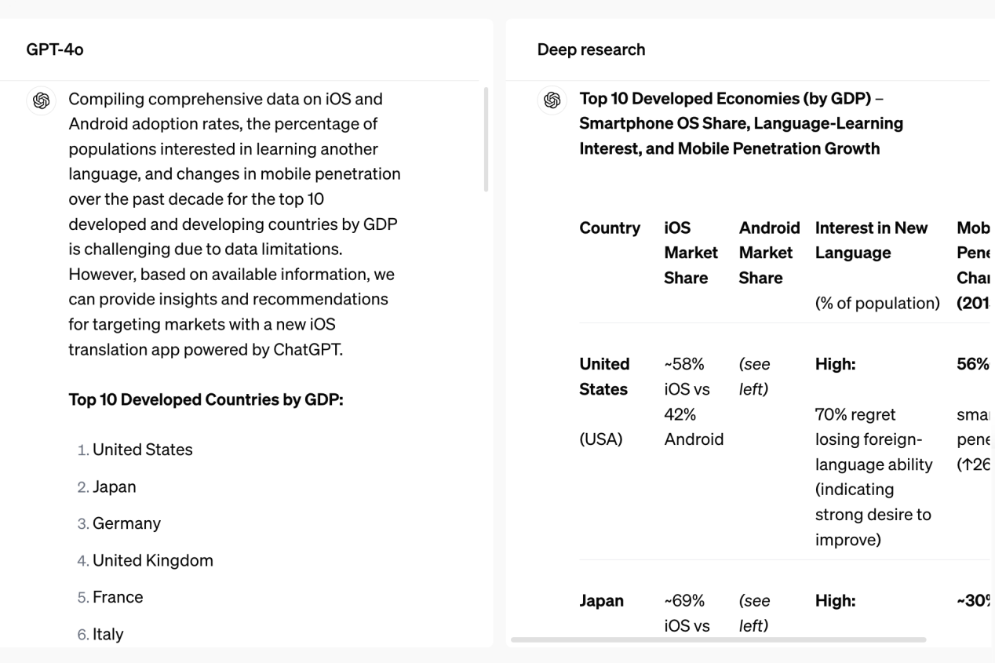Click the list item 'United States'

[x=144, y=450]
